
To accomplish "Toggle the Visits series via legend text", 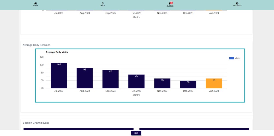I will tap(237, 58).
